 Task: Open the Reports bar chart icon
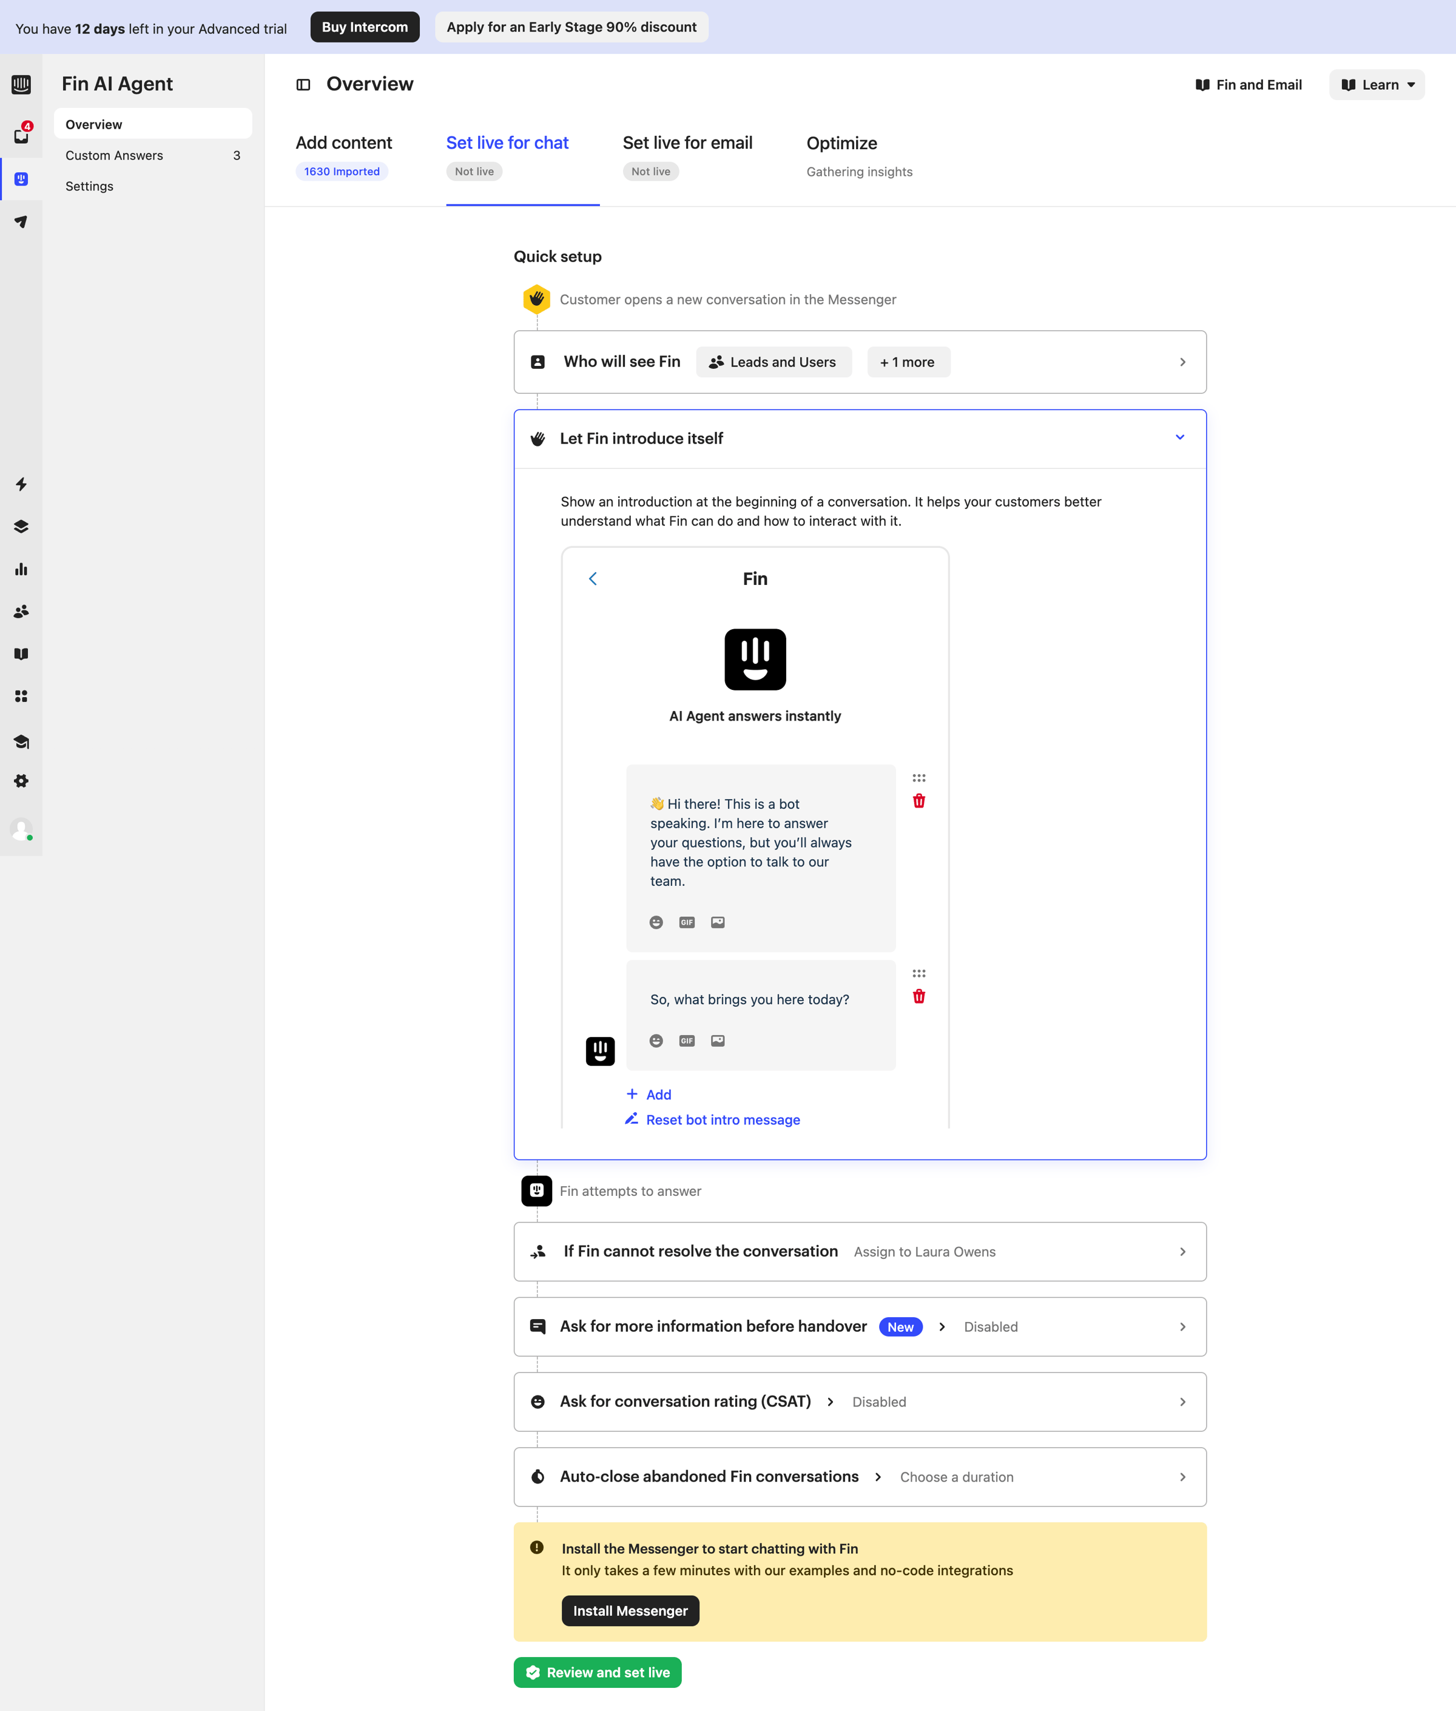tap(21, 569)
